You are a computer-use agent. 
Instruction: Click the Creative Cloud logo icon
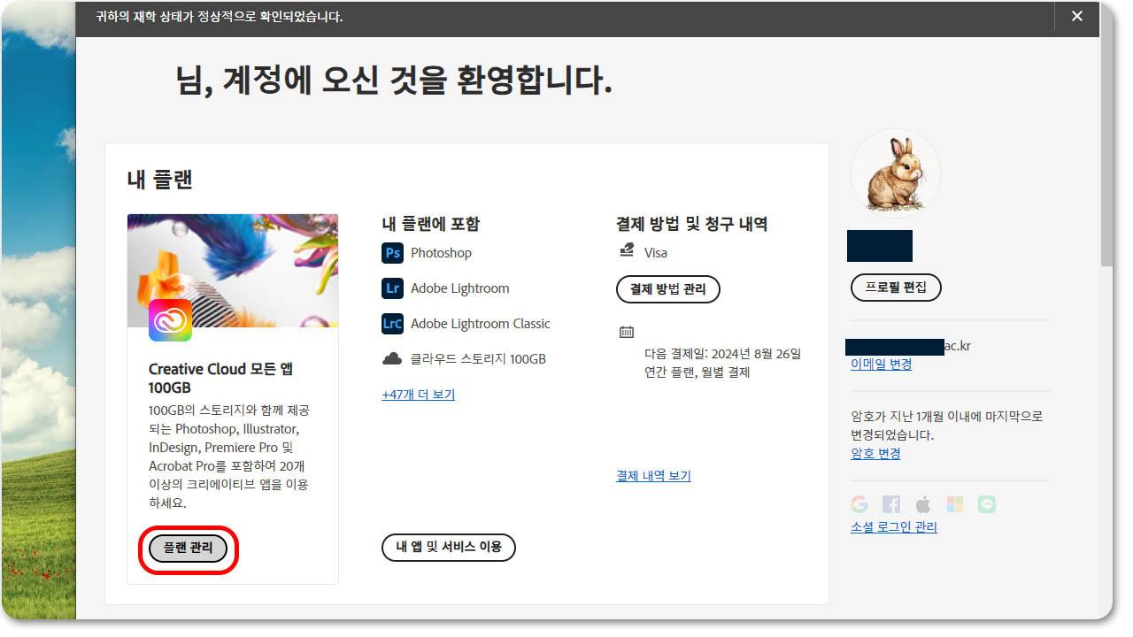point(171,320)
